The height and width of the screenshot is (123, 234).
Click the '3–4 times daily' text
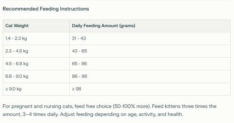(41, 114)
